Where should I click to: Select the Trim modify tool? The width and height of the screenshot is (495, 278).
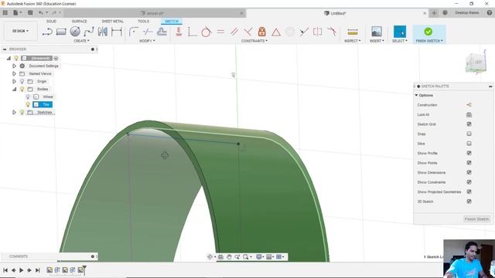tap(148, 32)
